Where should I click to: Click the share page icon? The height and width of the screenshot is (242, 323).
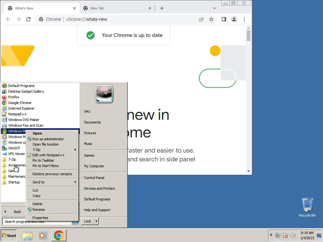click(x=201, y=19)
